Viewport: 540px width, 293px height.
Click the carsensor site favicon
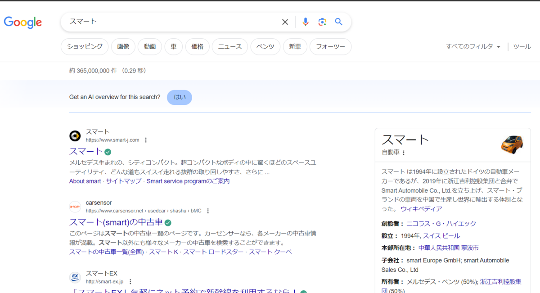(75, 207)
